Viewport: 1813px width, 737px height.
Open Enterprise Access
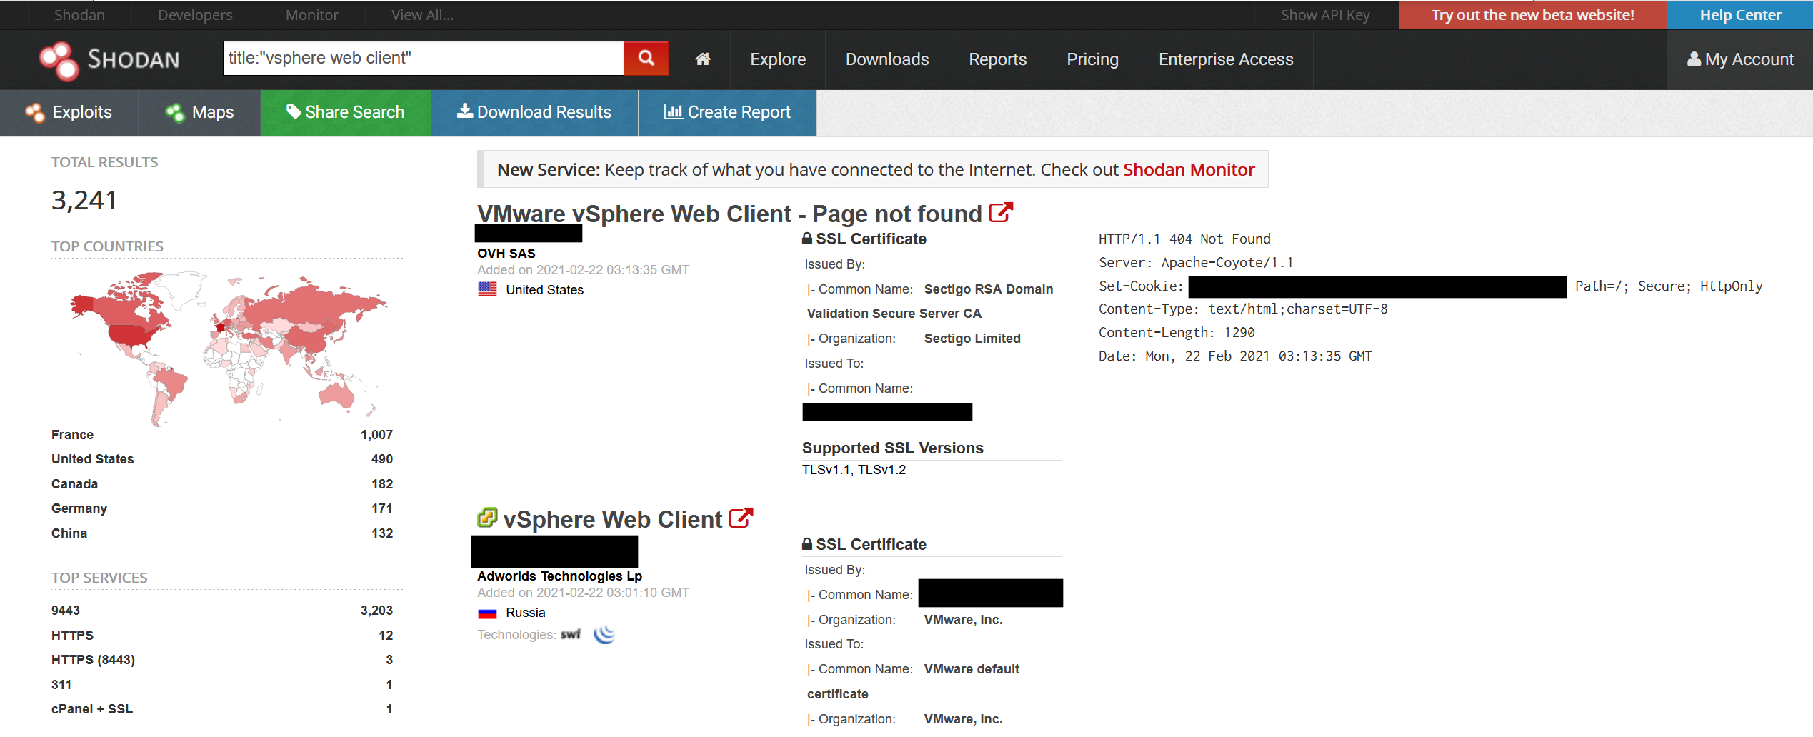click(1226, 59)
